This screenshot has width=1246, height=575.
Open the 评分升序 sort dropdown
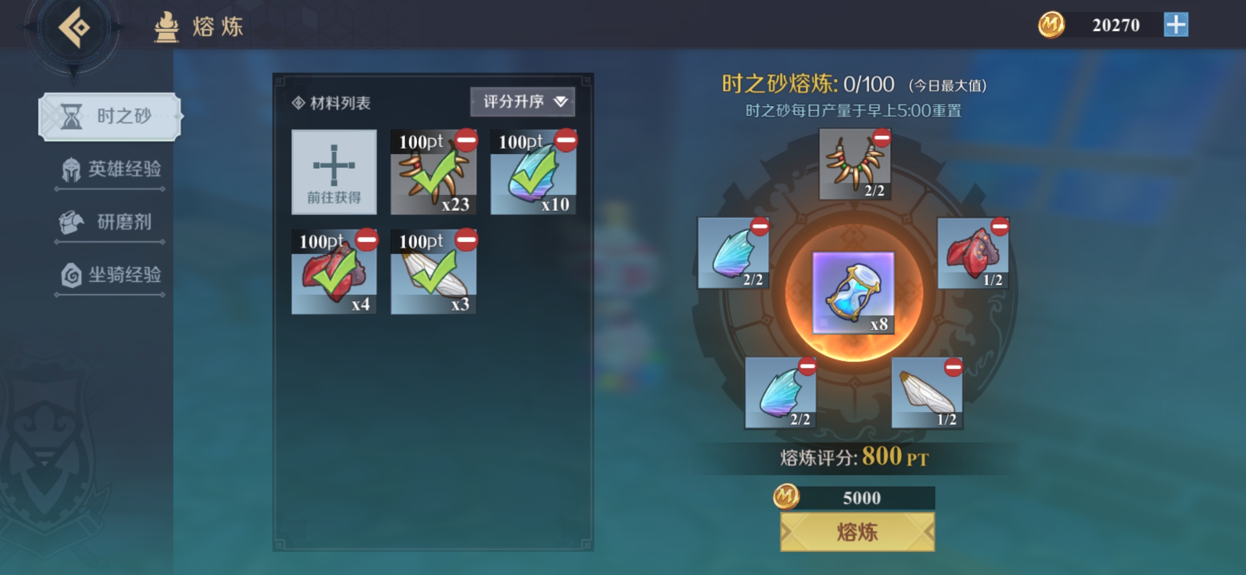[x=522, y=101]
